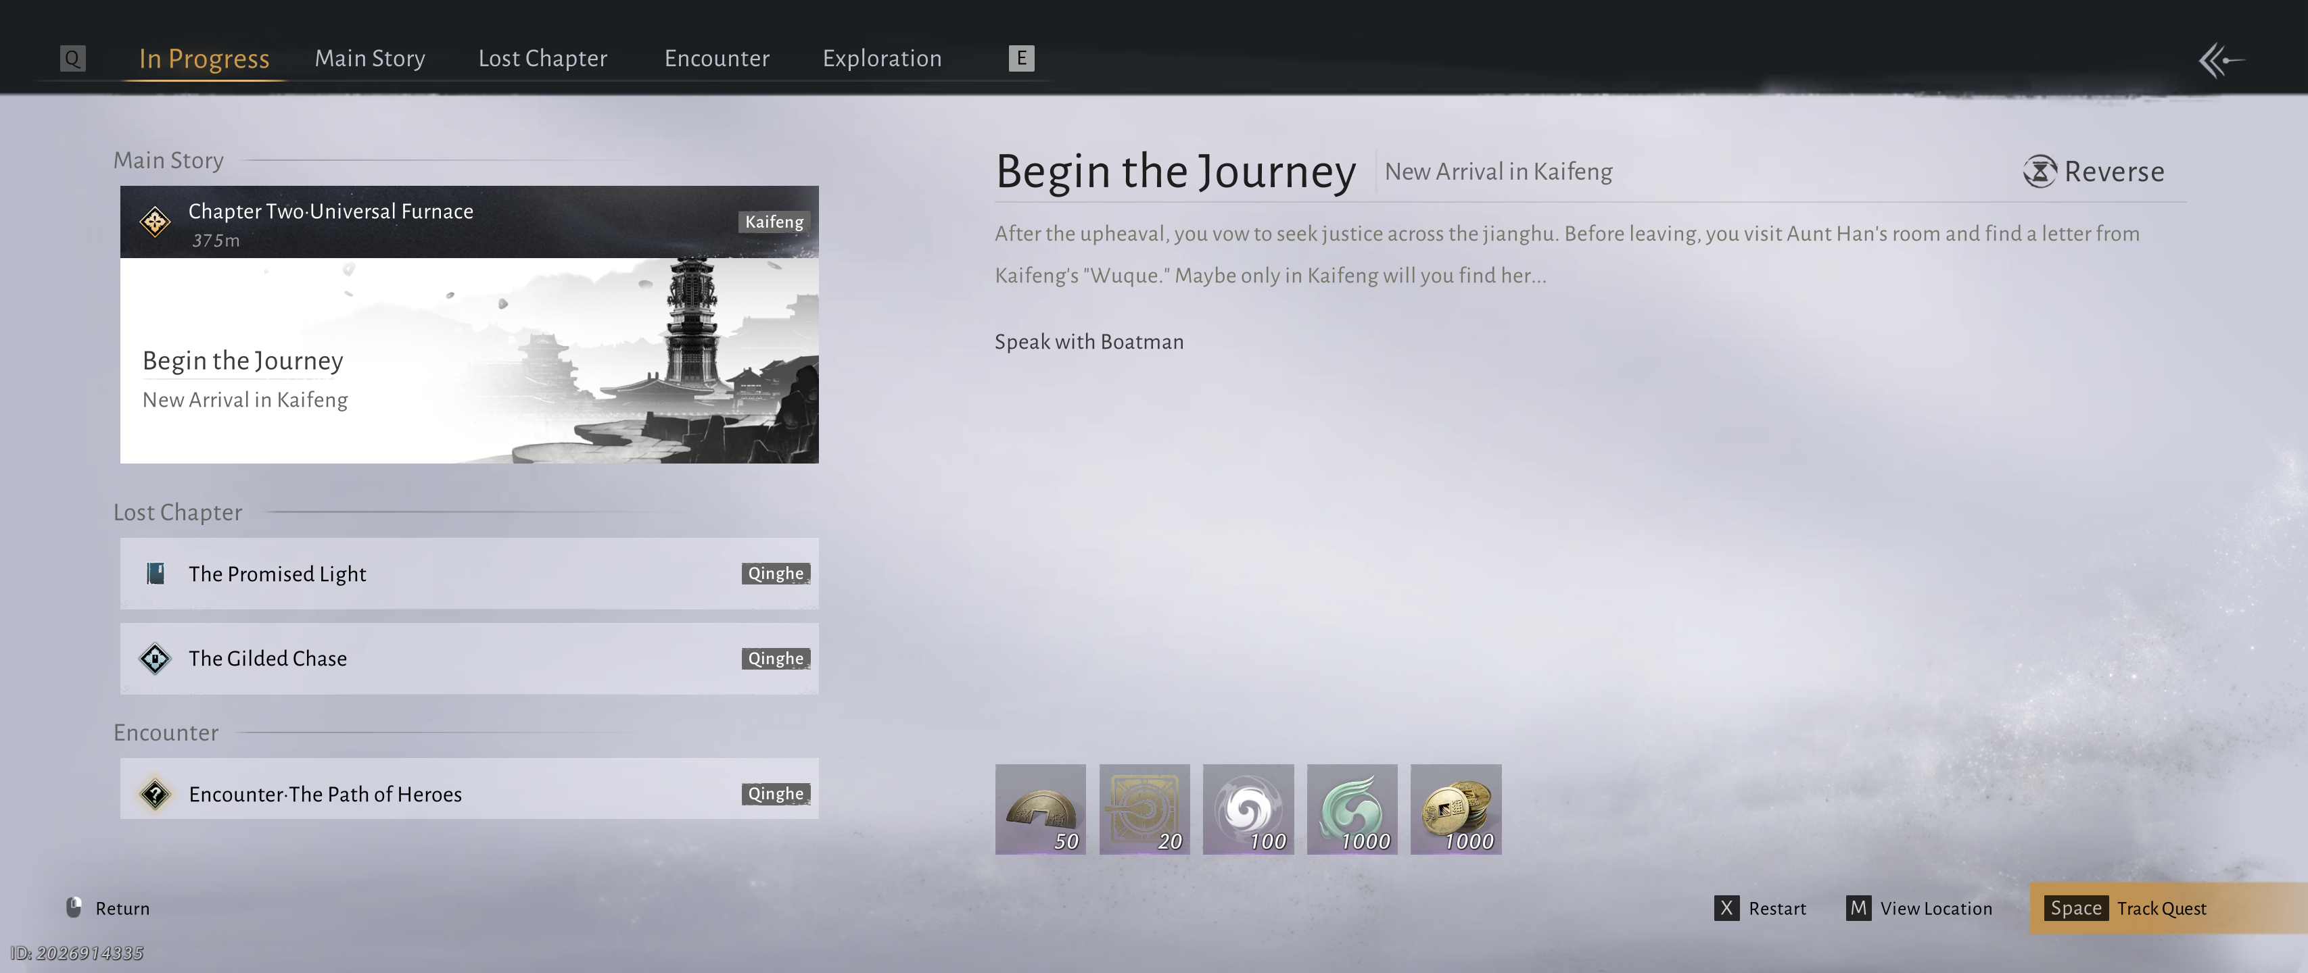Select The Gilded Chase quest entry
Viewport: 2308px width, 973px height.
(x=469, y=658)
